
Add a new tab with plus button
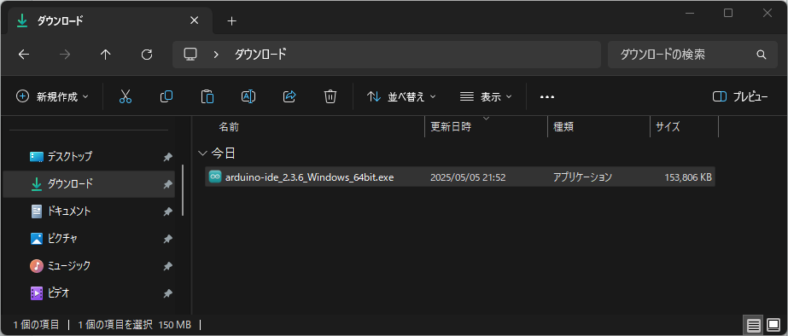click(x=231, y=20)
